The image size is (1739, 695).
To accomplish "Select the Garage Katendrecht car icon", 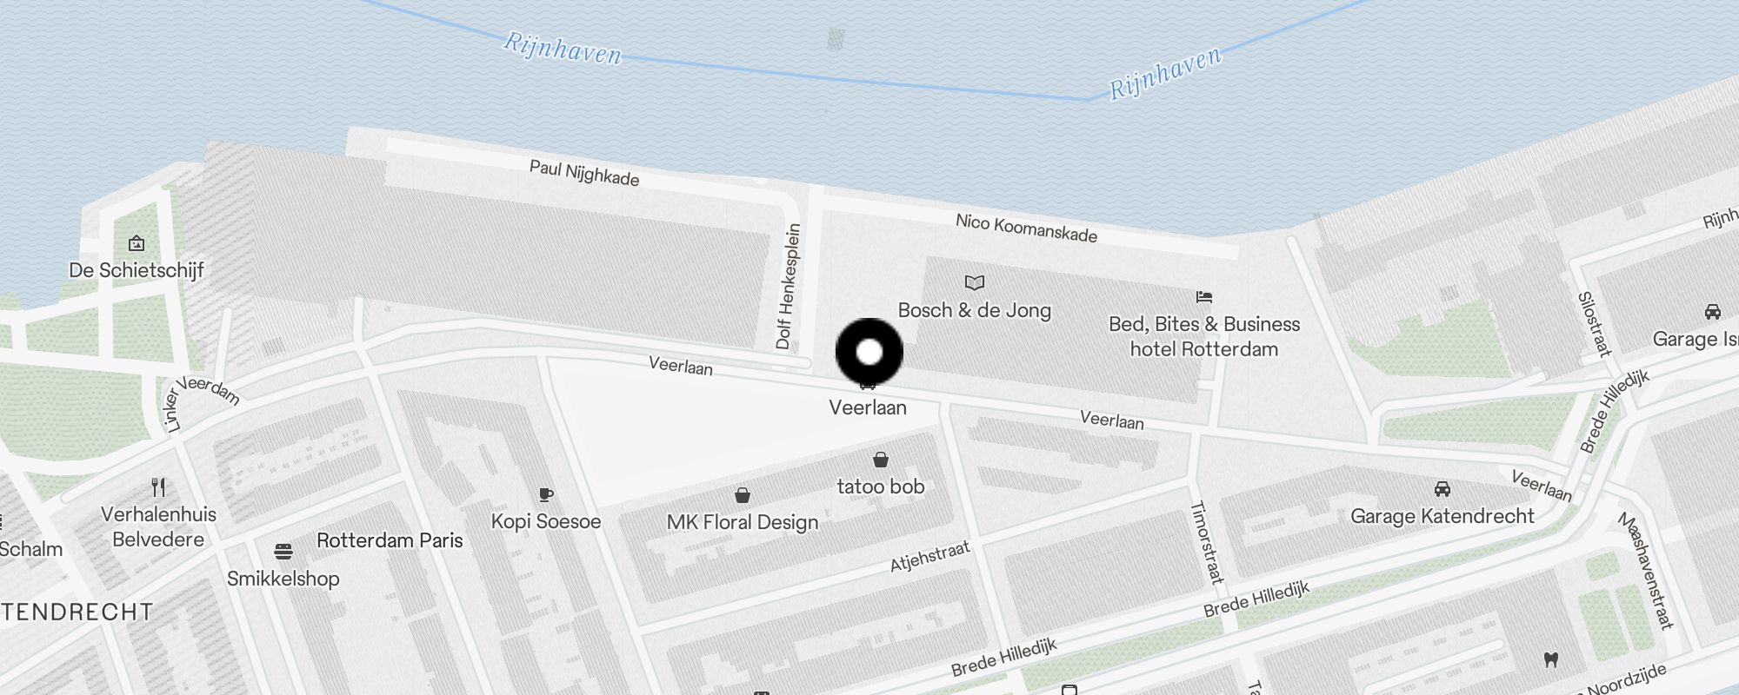I will click(1443, 489).
